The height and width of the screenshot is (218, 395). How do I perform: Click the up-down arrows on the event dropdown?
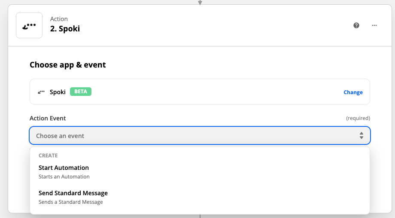[x=362, y=136]
